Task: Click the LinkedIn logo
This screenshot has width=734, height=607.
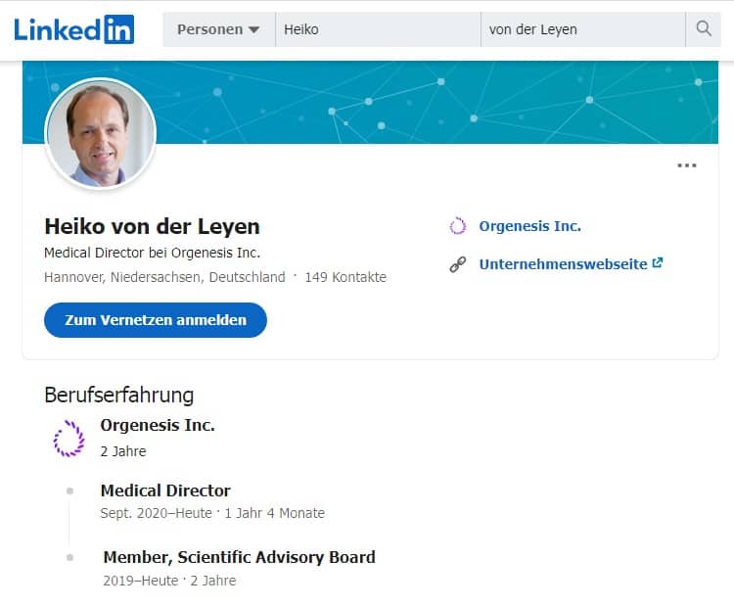Action: 74,29
